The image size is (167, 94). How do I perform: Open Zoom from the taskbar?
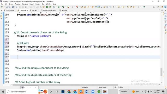93,92
